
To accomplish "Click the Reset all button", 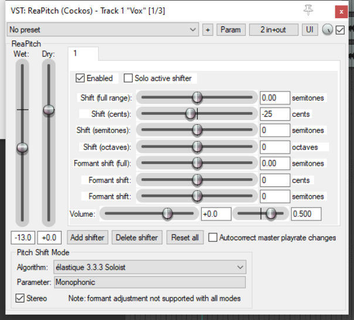I will click(x=185, y=237).
